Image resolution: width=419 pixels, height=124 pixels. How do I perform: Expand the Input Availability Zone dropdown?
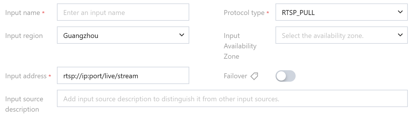pyautogui.click(x=341, y=35)
